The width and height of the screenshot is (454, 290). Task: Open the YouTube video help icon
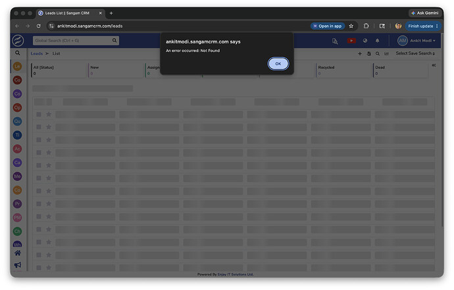click(351, 41)
